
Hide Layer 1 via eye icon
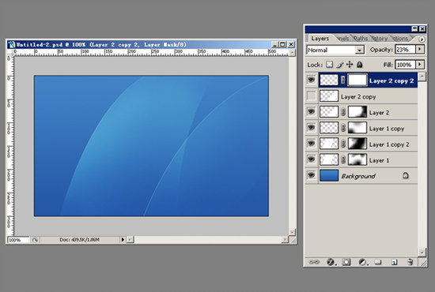point(312,159)
